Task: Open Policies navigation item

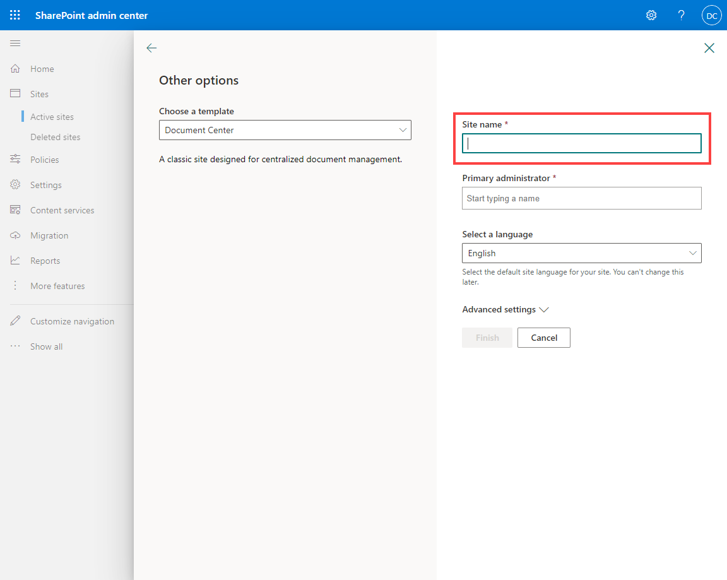Action: (x=45, y=160)
